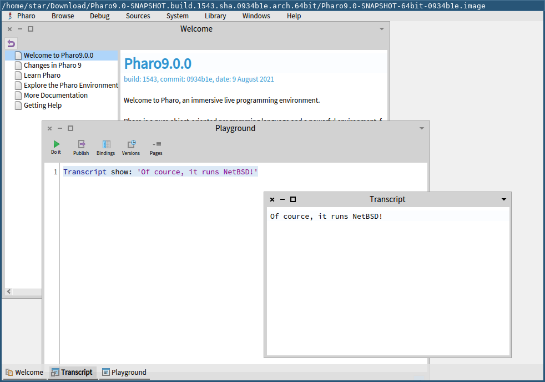Click line number 1 in Playground gutter

click(x=55, y=172)
